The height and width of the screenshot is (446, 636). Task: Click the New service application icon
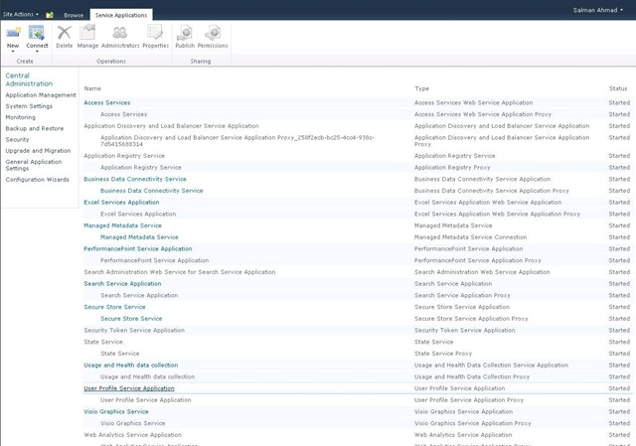point(13,33)
